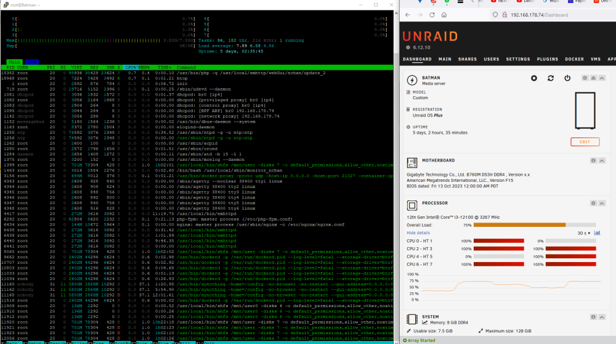Click the power off icon in Batman tile
The height and width of the screenshot is (344, 616).
click(567, 78)
